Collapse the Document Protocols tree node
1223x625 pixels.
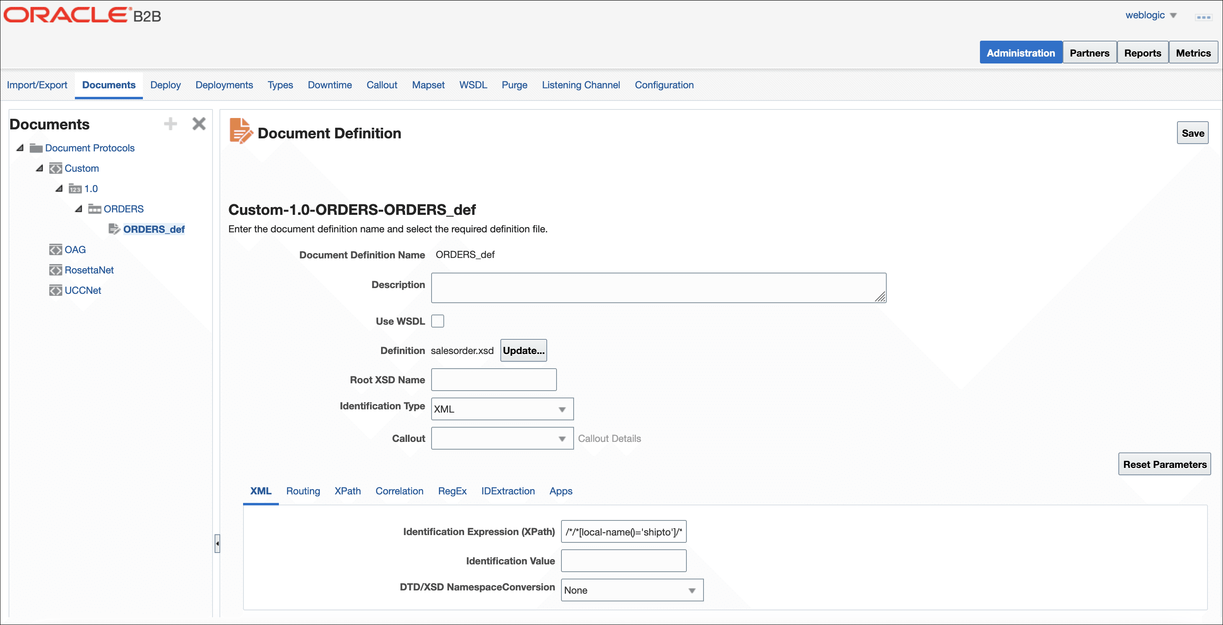(20, 148)
